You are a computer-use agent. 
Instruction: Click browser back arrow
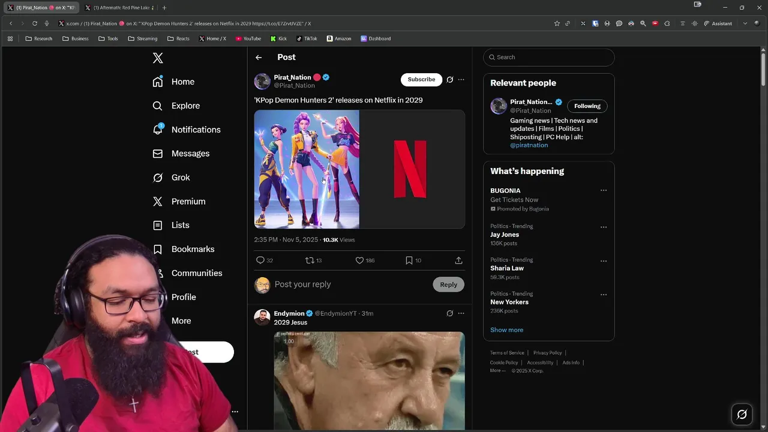[11, 23]
